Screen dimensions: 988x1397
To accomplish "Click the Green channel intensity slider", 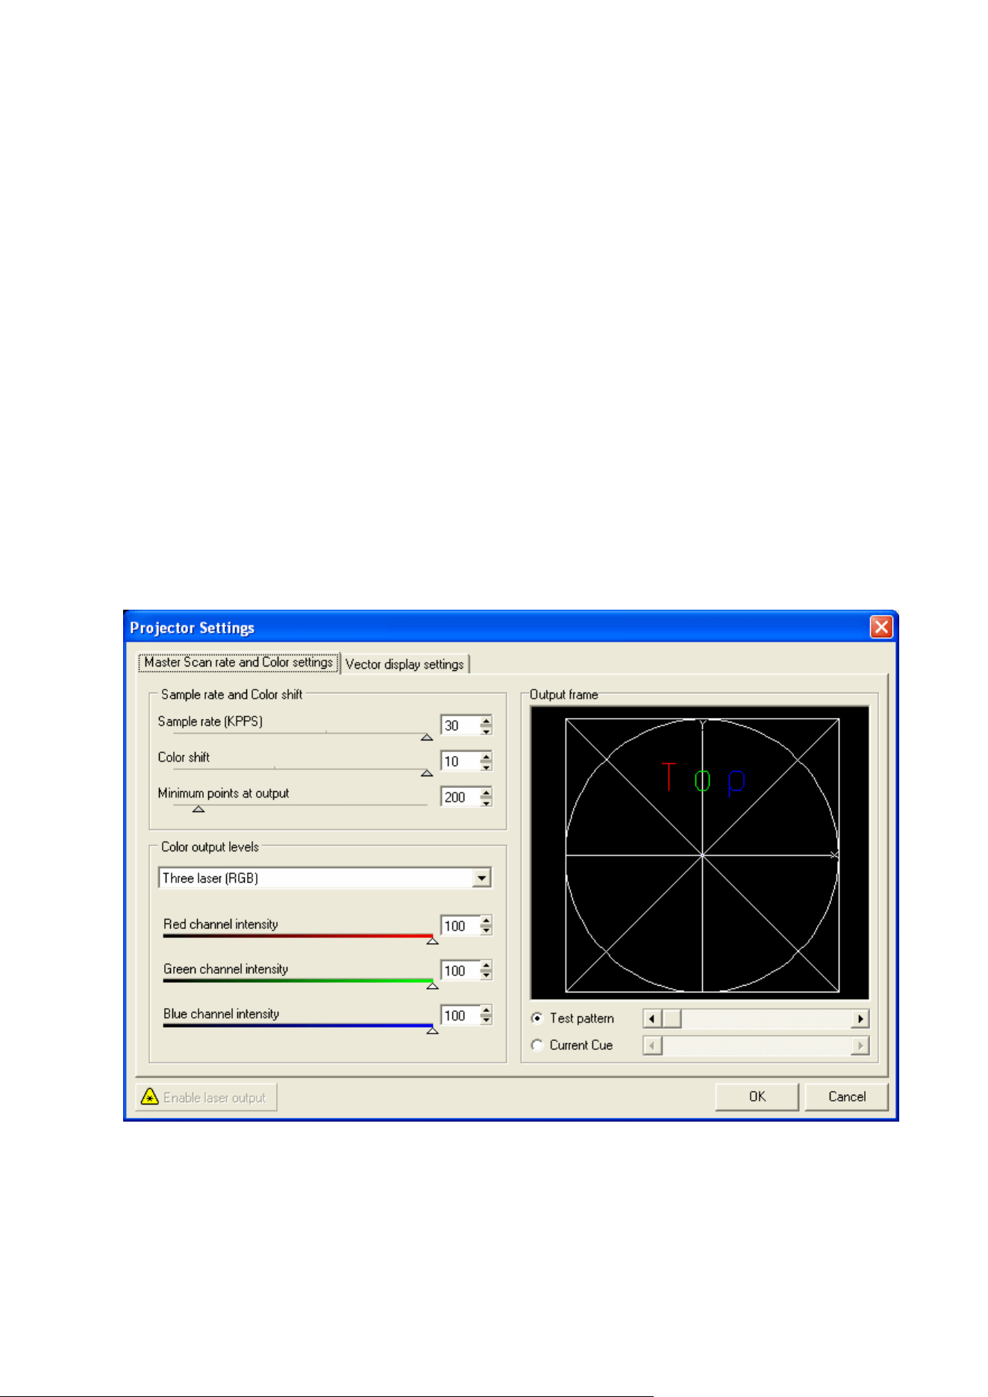I will pos(298,981).
